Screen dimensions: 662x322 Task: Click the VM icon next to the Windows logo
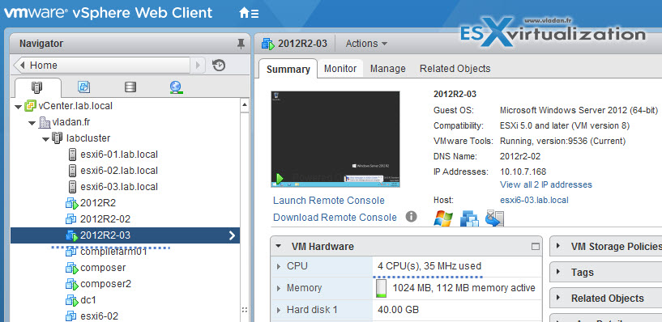(x=469, y=218)
